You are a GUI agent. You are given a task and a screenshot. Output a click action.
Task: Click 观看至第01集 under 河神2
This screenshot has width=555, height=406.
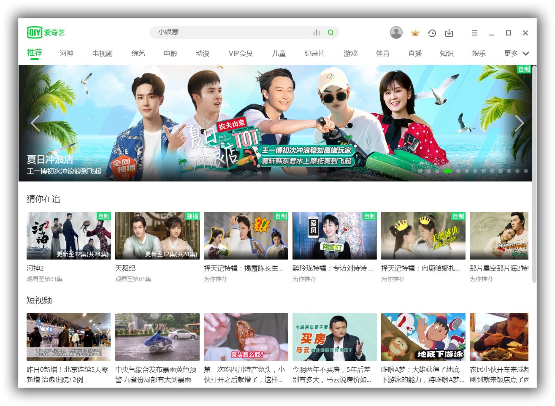[x=45, y=279]
